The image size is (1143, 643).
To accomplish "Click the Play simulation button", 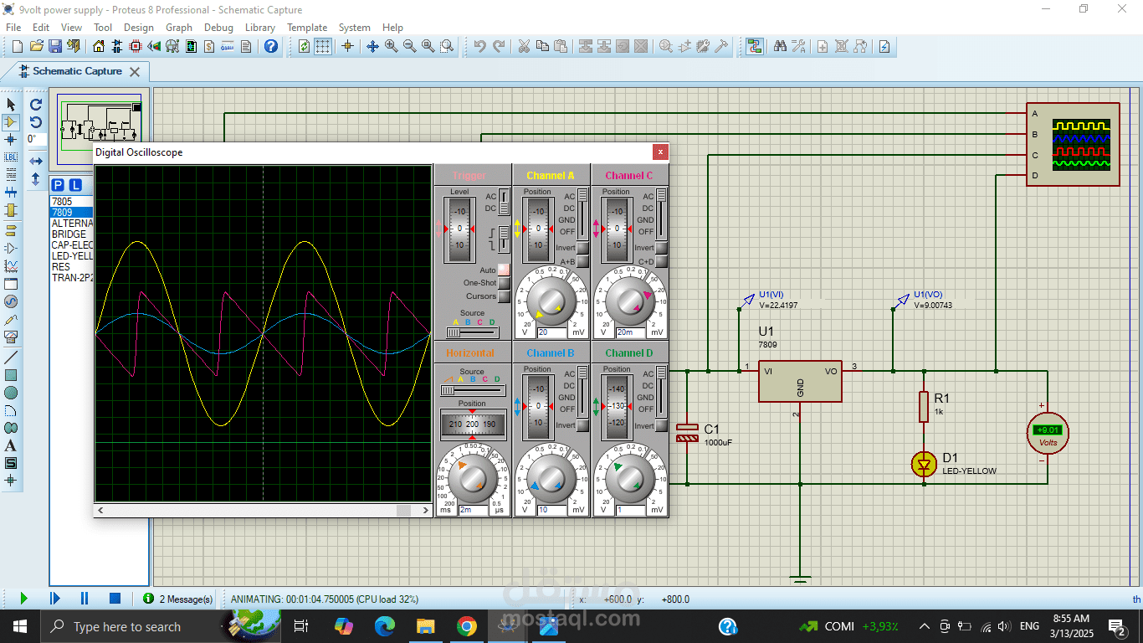I will click(23, 599).
